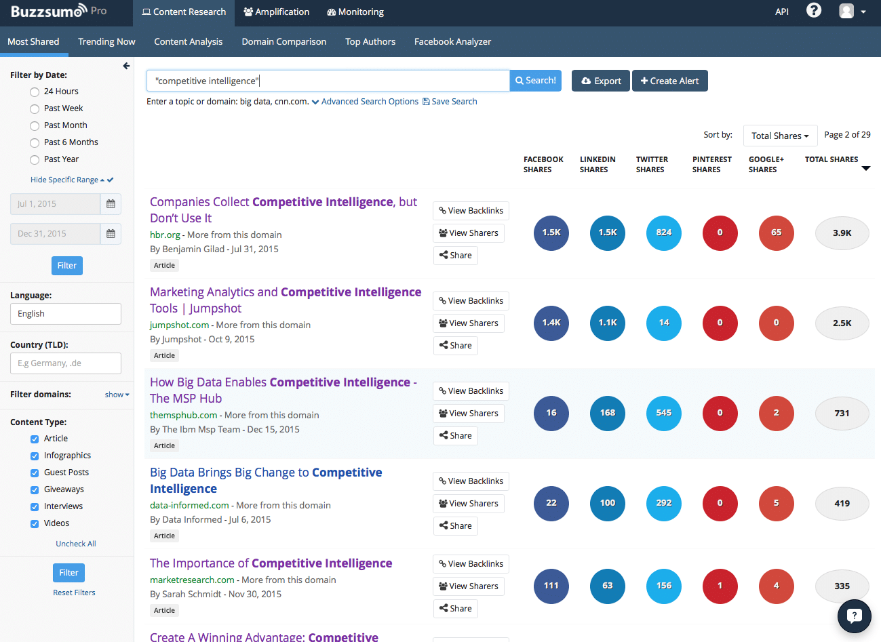Click the Total Shares sort arrow in column header
Viewport: 881px width, 642px height.
(x=866, y=168)
